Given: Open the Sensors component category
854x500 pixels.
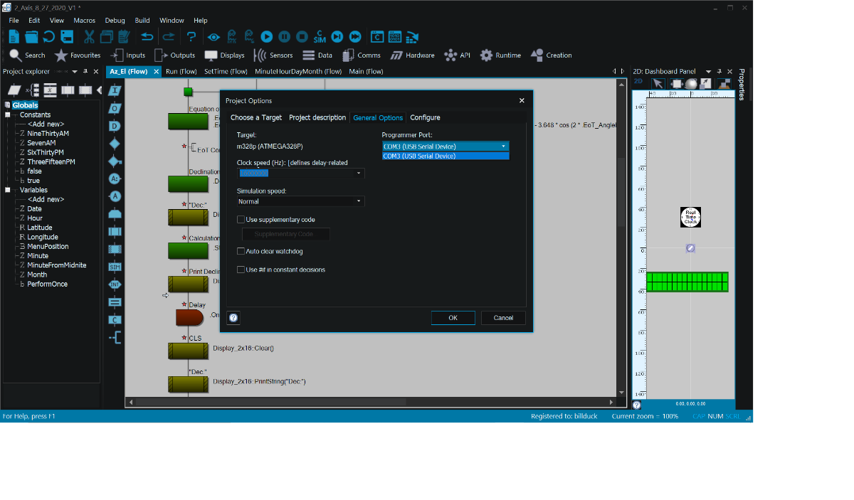Looking at the screenshot, I should point(273,55).
